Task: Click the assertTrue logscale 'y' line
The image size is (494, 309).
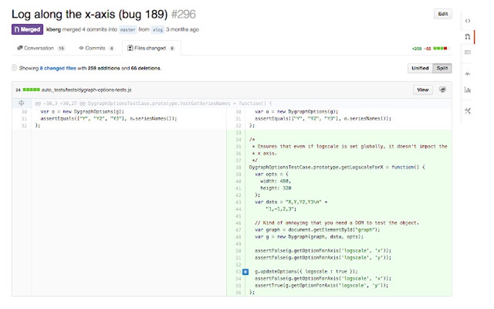Action: click(322, 285)
